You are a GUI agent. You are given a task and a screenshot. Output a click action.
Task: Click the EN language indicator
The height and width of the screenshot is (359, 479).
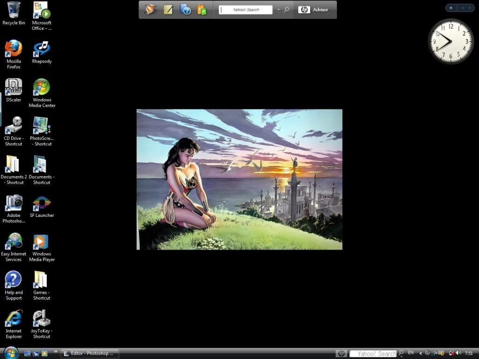click(411, 352)
